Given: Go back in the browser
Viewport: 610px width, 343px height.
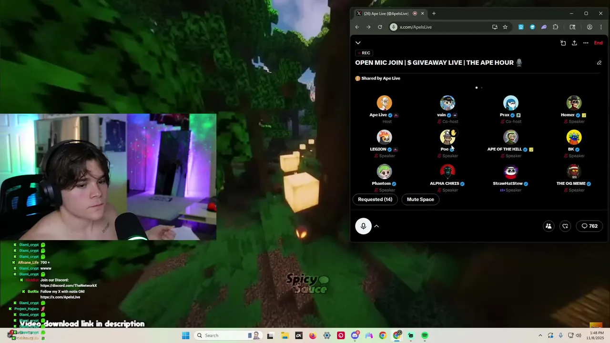Looking at the screenshot, I should tap(357, 27).
